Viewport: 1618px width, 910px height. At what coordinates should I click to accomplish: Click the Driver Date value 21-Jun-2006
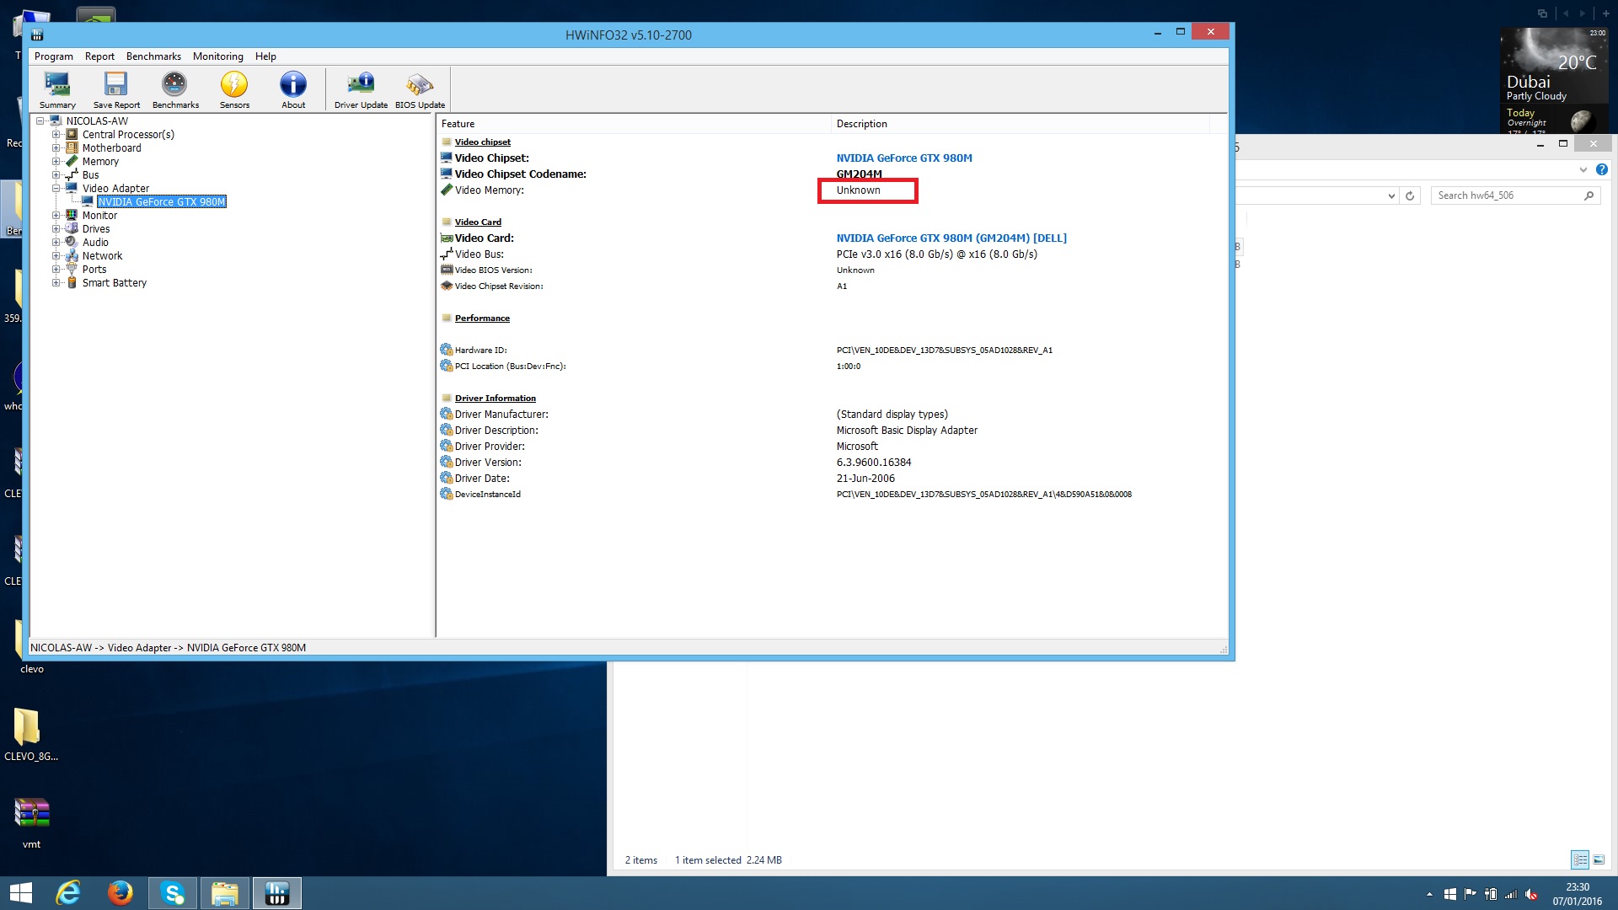[865, 478]
